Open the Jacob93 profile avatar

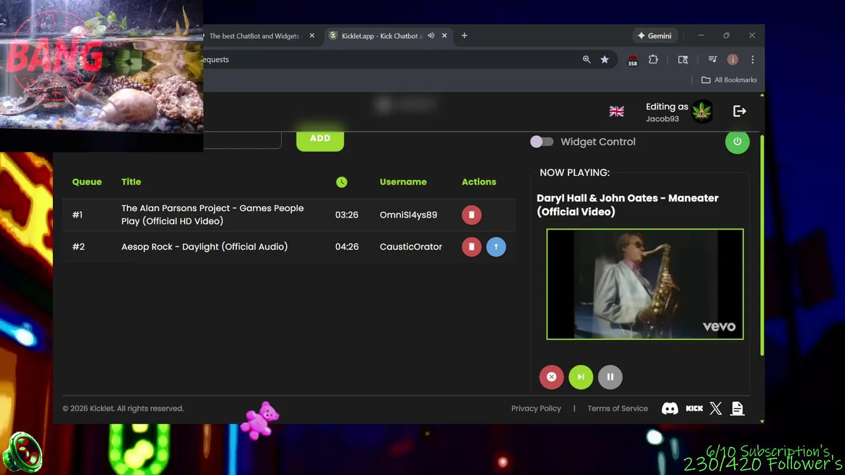point(702,111)
